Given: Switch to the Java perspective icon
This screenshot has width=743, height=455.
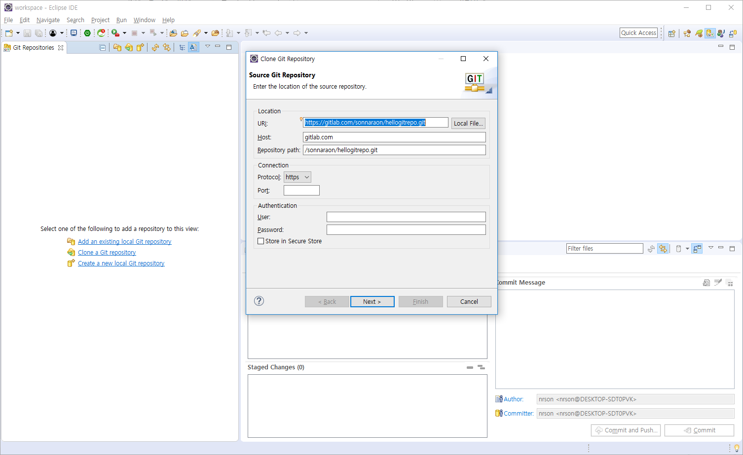Looking at the screenshot, I should click(721, 33).
